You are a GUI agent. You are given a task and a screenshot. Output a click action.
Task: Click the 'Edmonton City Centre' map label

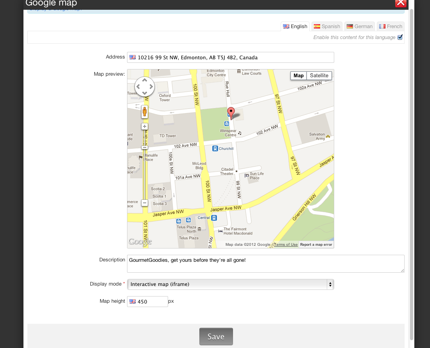coord(216,73)
